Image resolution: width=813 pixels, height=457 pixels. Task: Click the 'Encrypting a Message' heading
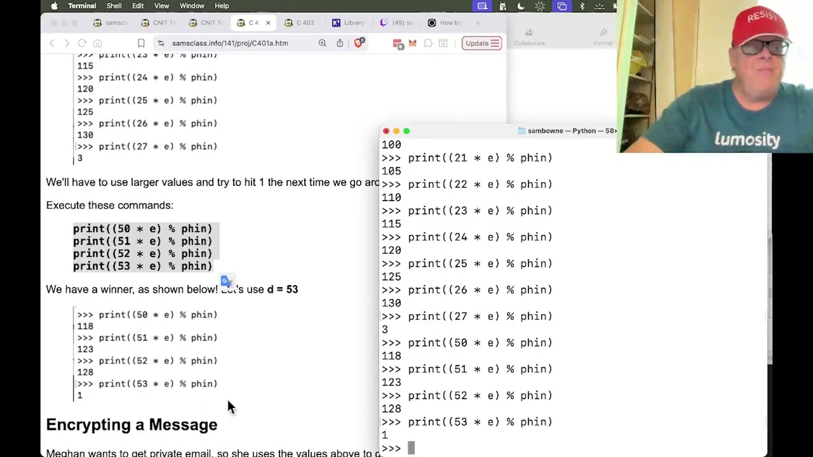(131, 425)
